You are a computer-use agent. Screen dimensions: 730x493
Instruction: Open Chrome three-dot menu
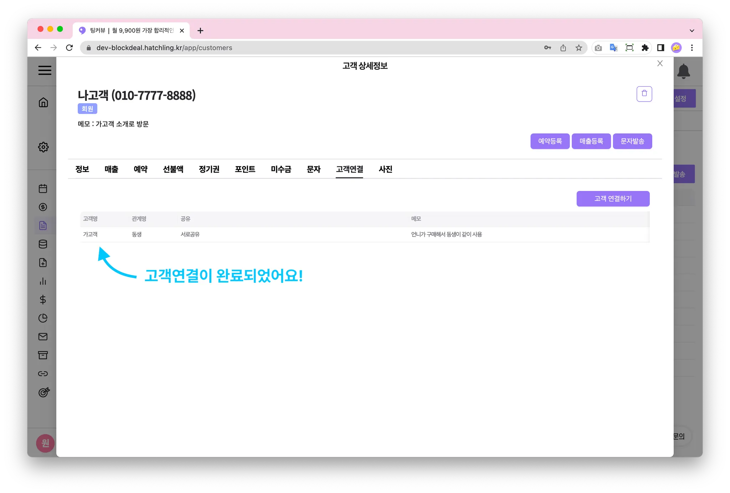(692, 48)
